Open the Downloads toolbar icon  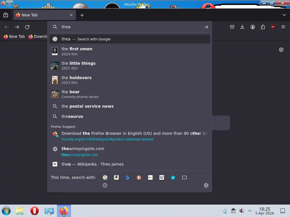pyautogui.click(x=242, y=27)
